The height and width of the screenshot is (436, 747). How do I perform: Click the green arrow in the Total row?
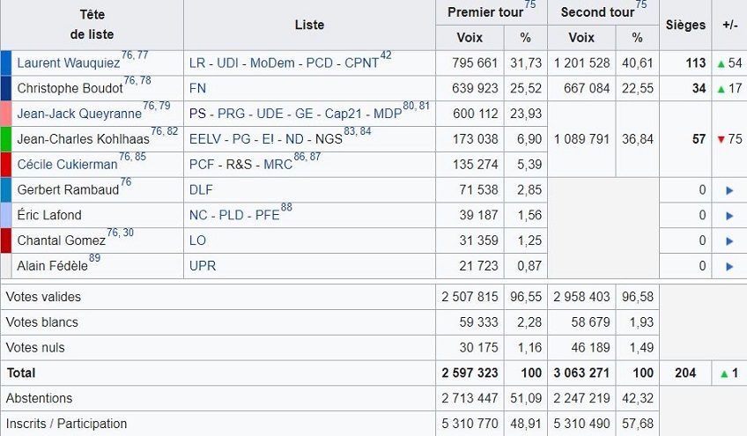click(724, 373)
